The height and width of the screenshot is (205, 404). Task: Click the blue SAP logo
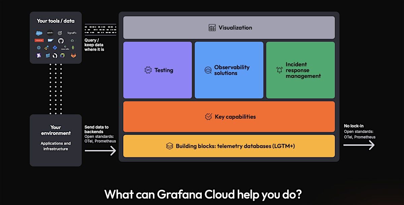[x=50, y=40]
